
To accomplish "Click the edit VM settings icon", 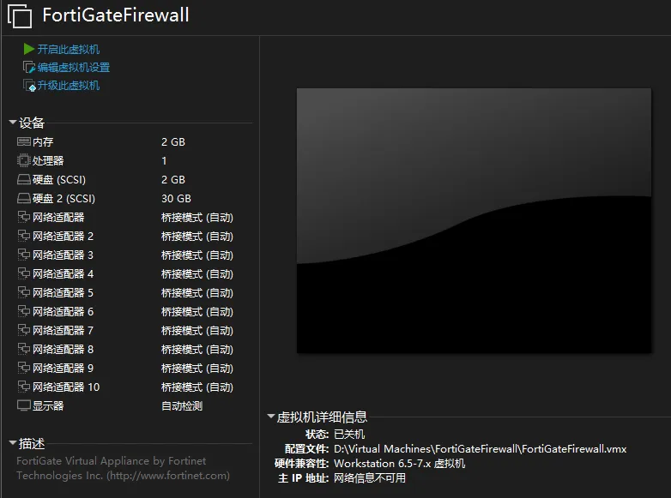I will (28, 67).
